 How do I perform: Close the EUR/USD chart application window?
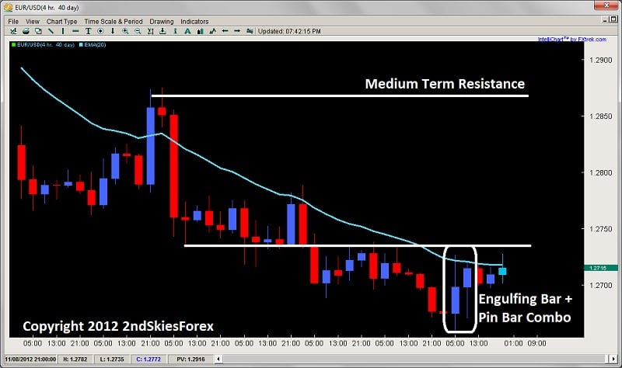coord(606,5)
